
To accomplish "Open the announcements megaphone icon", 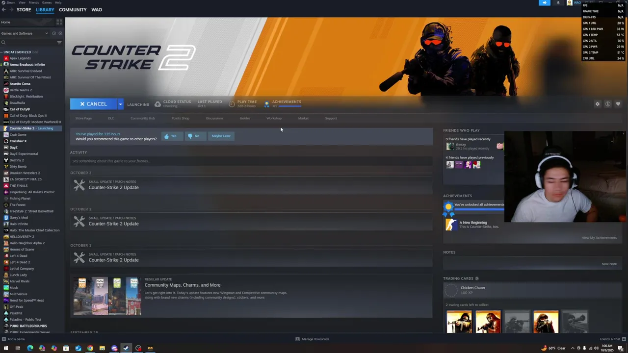I will (x=545, y=2).
